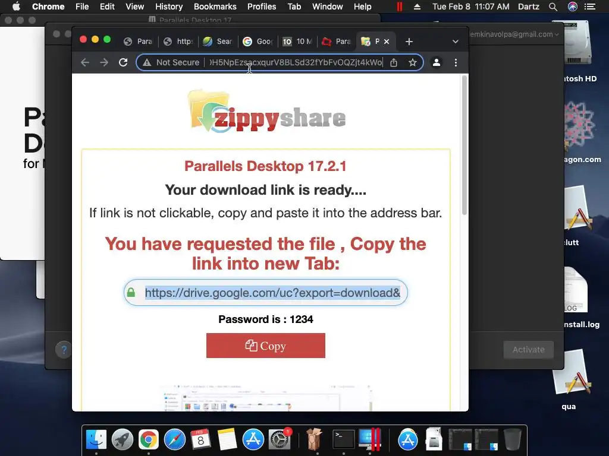Open Calendar from the Dock

[x=201, y=440]
